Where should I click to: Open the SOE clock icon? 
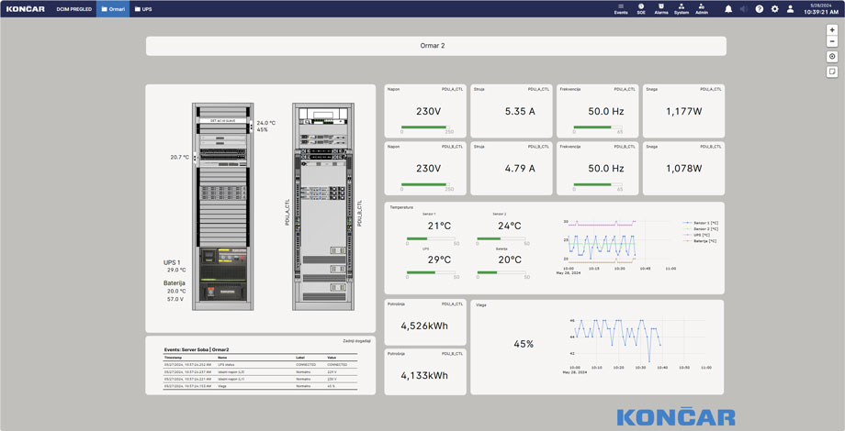641,8
